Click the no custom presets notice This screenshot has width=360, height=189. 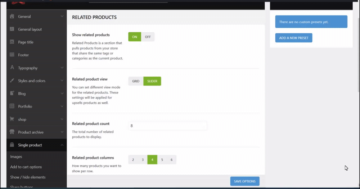point(311,22)
